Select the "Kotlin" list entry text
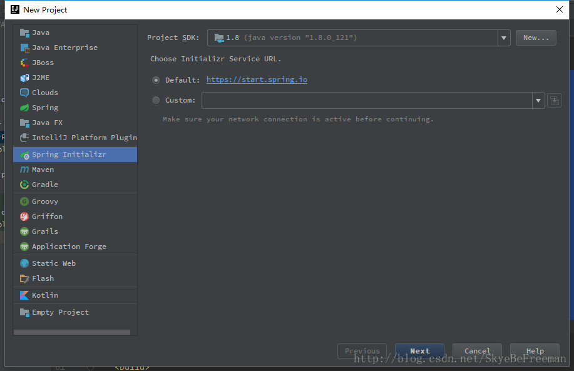Screen dimensions: 574x371 45,295
